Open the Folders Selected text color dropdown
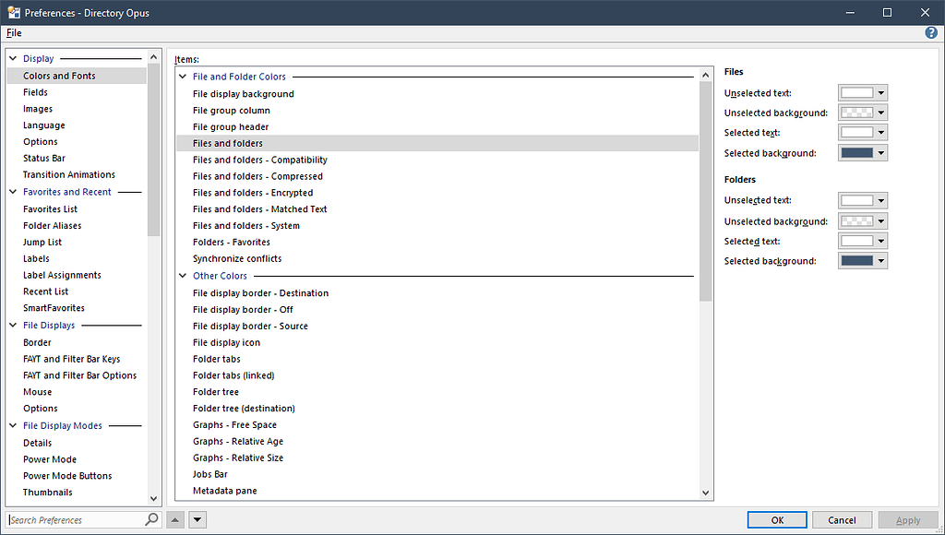Screen dimensions: 945x535 (x=880, y=241)
